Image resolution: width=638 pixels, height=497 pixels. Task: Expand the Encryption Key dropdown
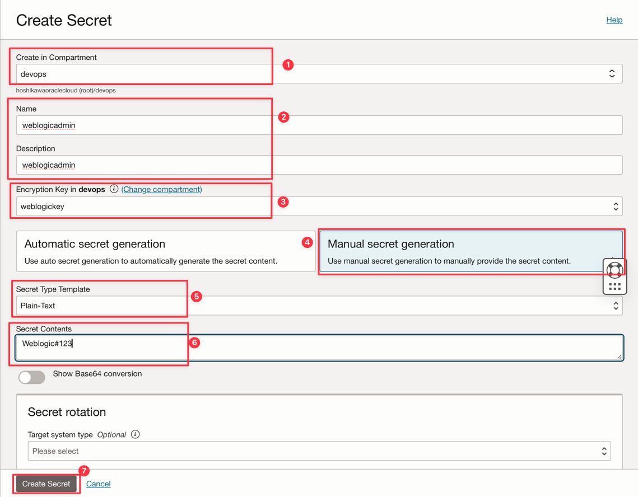point(319,207)
